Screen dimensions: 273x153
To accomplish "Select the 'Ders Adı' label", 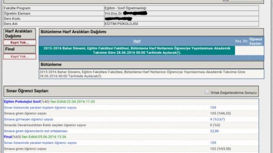I will pyautogui.click(x=11, y=24).
